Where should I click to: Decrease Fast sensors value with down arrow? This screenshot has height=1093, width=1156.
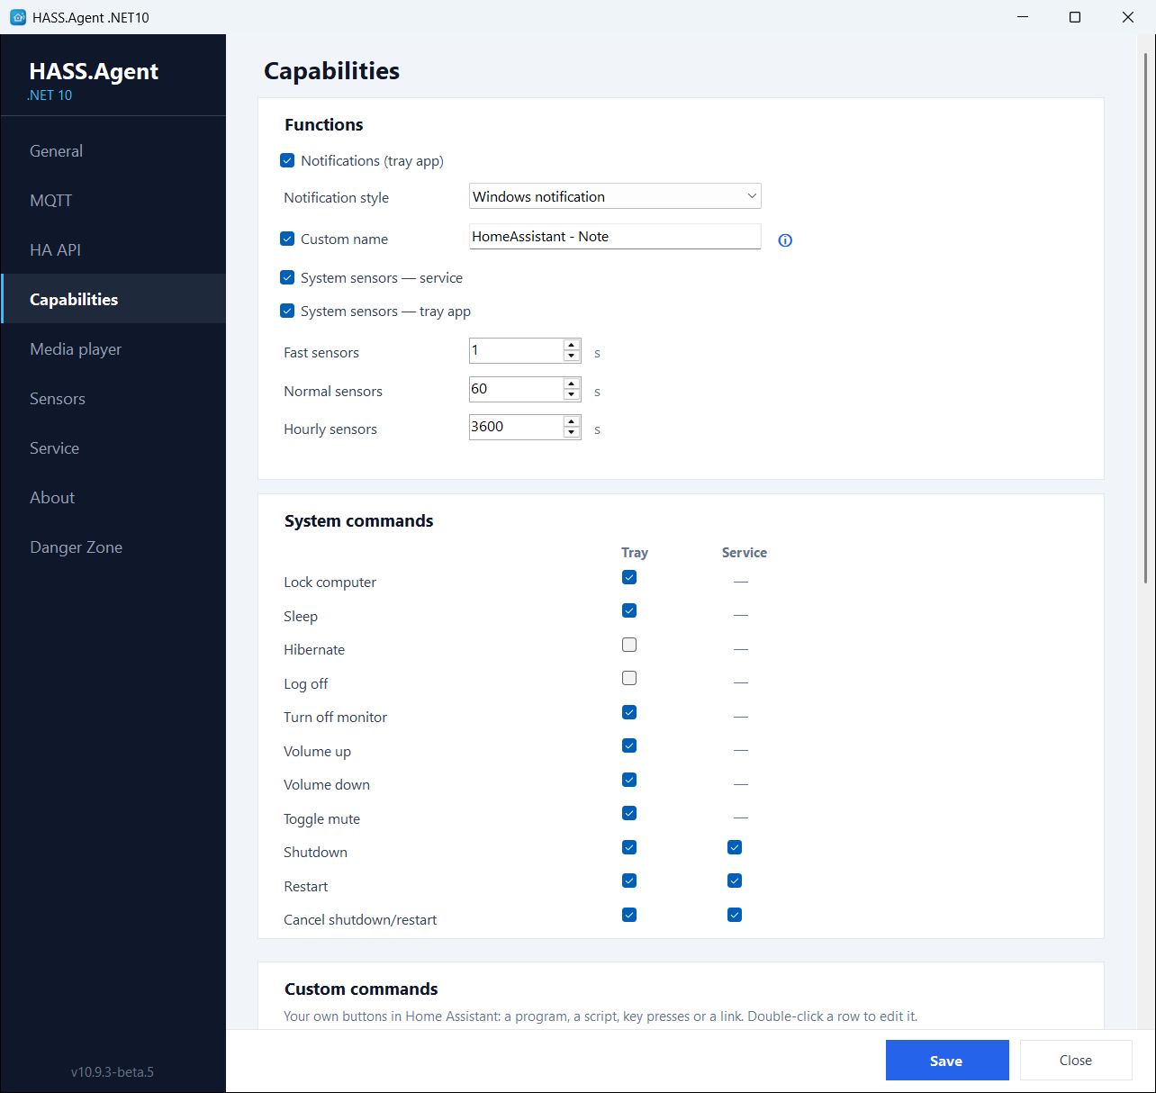point(572,356)
